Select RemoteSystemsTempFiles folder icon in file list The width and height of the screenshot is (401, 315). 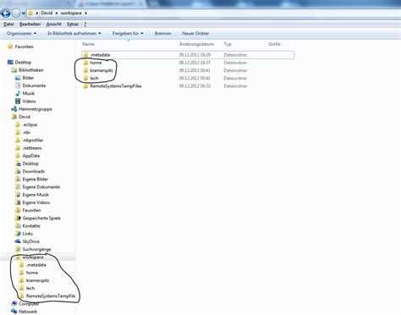pos(85,86)
